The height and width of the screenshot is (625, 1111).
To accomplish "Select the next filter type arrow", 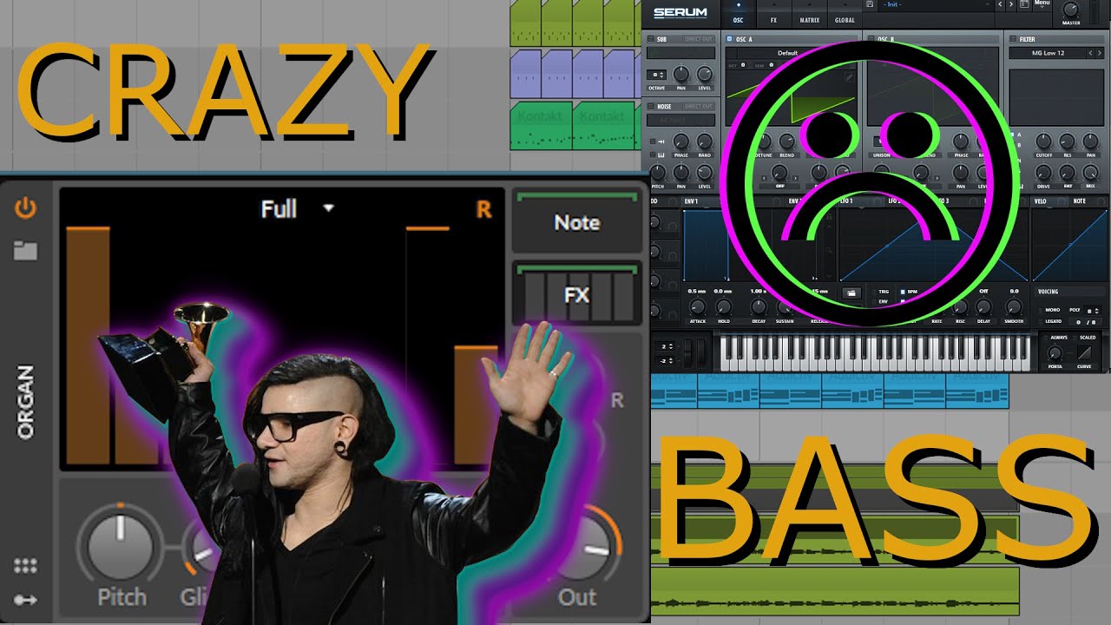I will (x=1100, y=53).
